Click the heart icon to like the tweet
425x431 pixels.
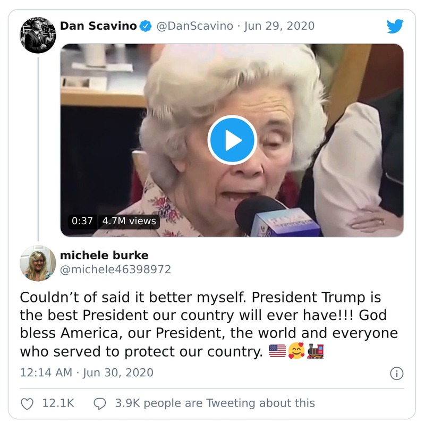[27, 404]
